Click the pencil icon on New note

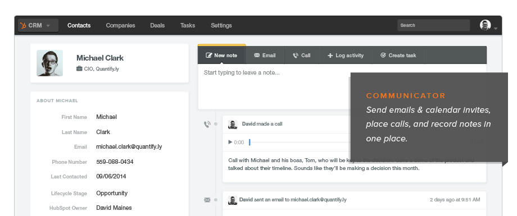(208, 56)
